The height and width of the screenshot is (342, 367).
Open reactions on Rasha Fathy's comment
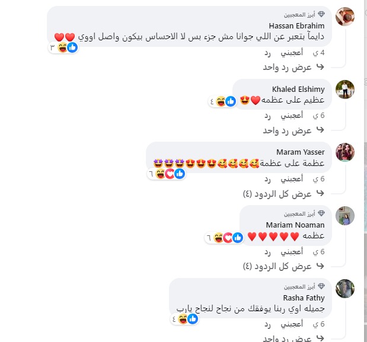tap(184, 319)
